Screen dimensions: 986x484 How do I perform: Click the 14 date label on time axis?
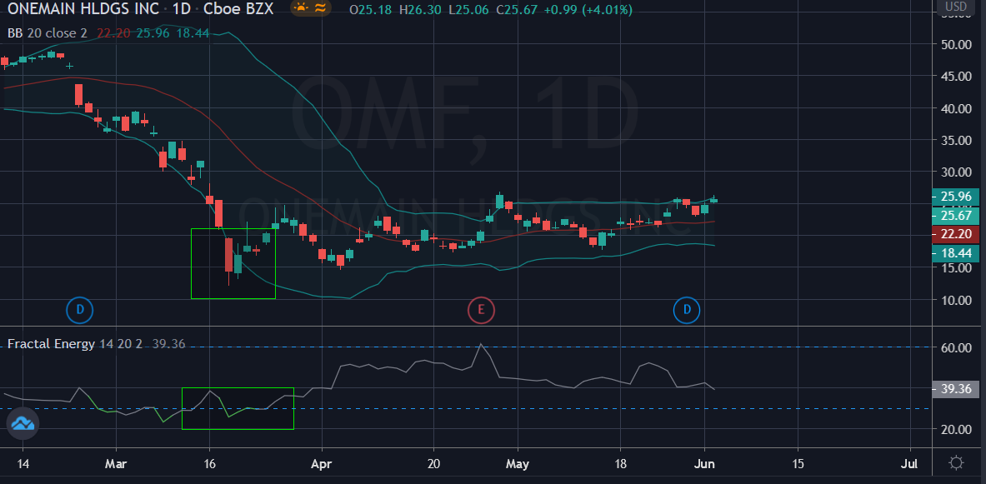tap(22, 465)
